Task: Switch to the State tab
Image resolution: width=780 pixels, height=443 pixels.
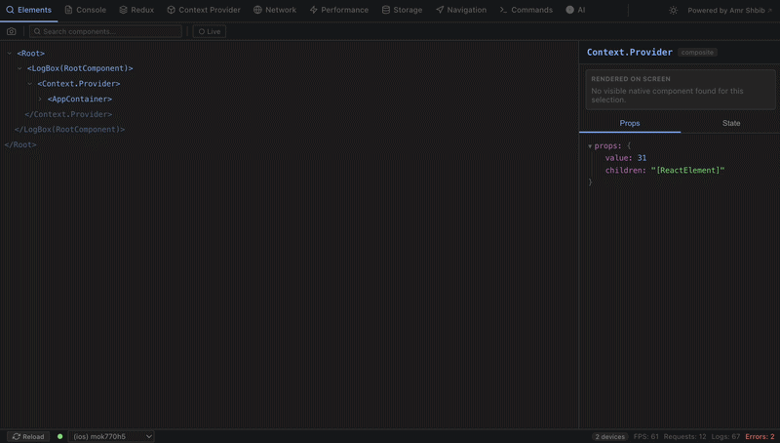Action: pos(730,123)
